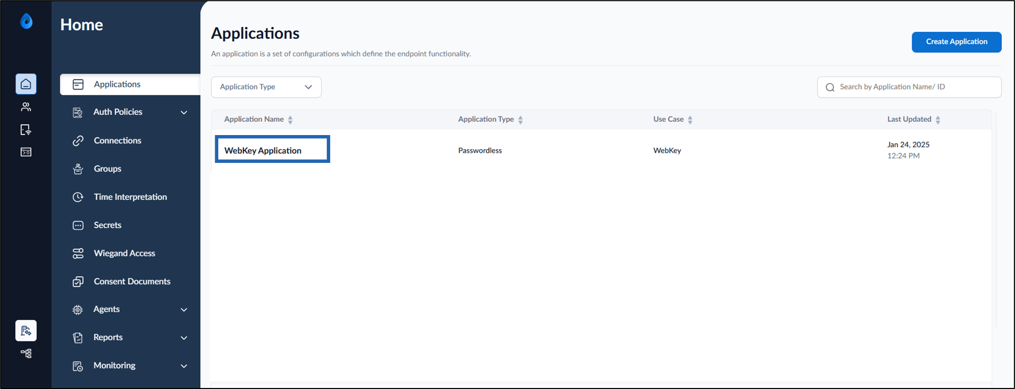Viewport: 1015px width, 389px height.
Task: Sort by Application Name column arrows
Action: pyautogui.click(x=290, y=120)
